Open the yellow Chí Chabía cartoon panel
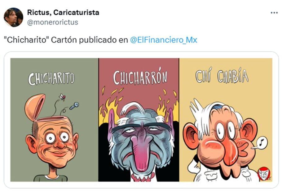The height and width of the screenshot is (192, 282). pos(226,120)
